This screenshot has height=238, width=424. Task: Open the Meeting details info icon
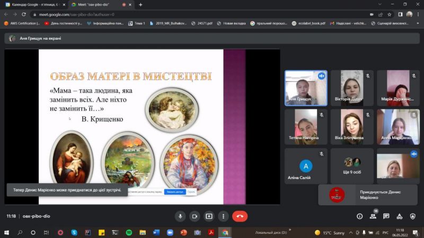(x=360, y=216)
